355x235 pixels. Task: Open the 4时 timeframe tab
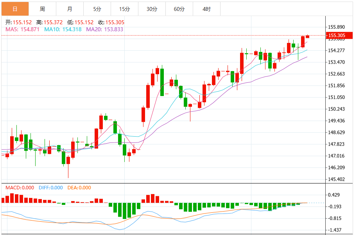[x=207, y=9]
